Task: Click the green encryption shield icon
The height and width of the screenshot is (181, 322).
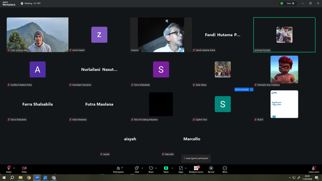Action: (x=282, y=4)
